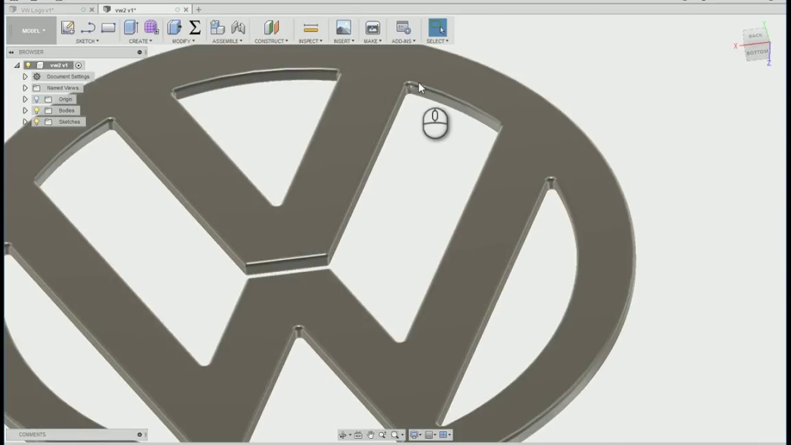Select the Bodies folder label
The image size is (791, 445).
tap(67, 111)
